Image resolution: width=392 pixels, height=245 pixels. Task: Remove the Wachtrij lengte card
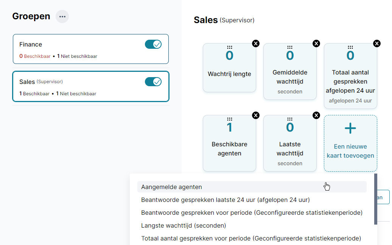(256, 43)
